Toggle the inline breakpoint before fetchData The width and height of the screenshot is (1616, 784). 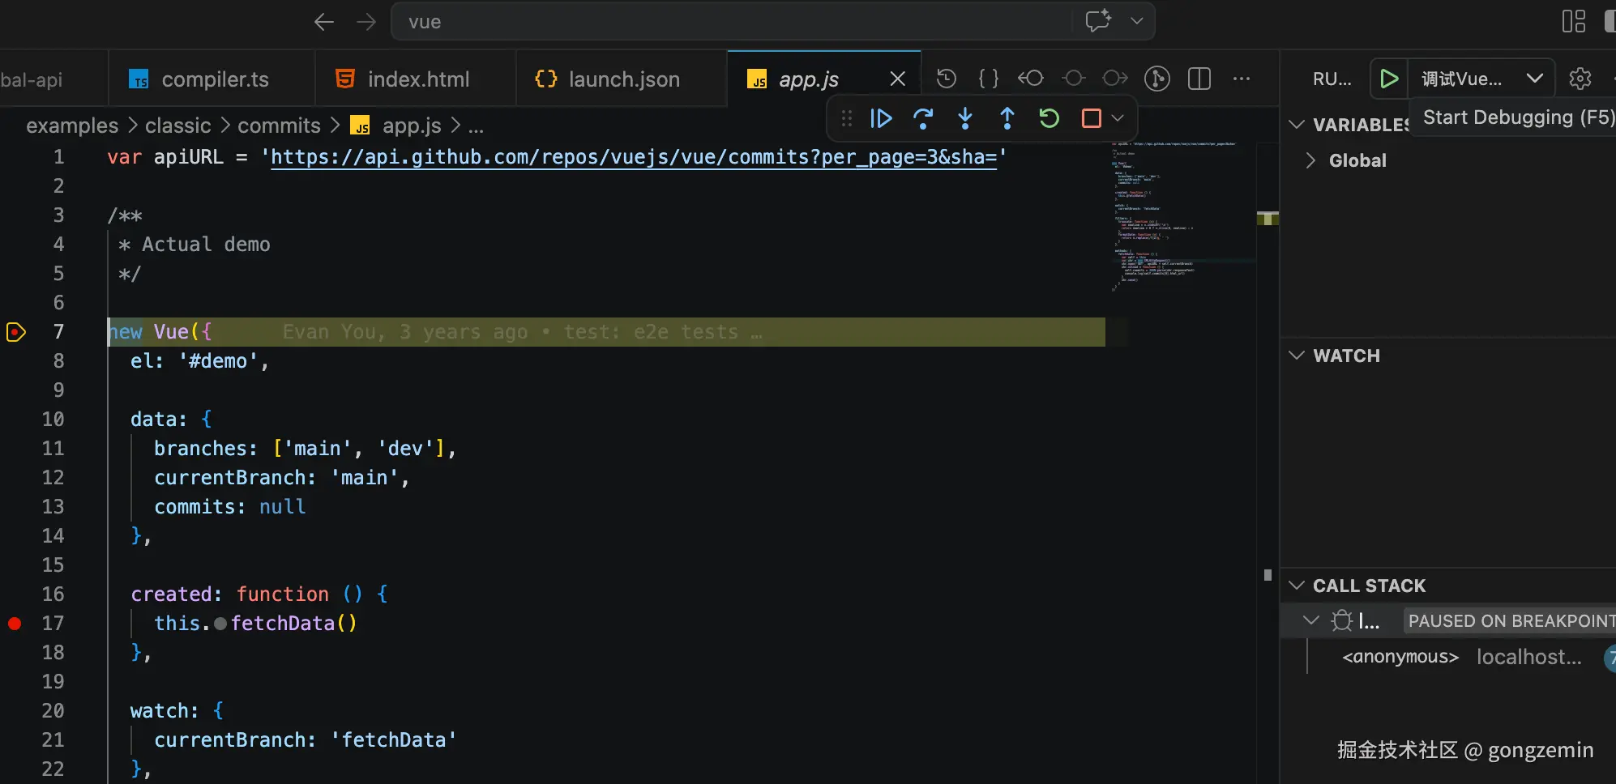click(x=220, y=624)
